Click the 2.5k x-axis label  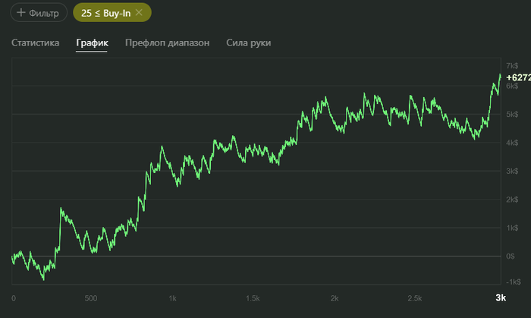[415, 298]
